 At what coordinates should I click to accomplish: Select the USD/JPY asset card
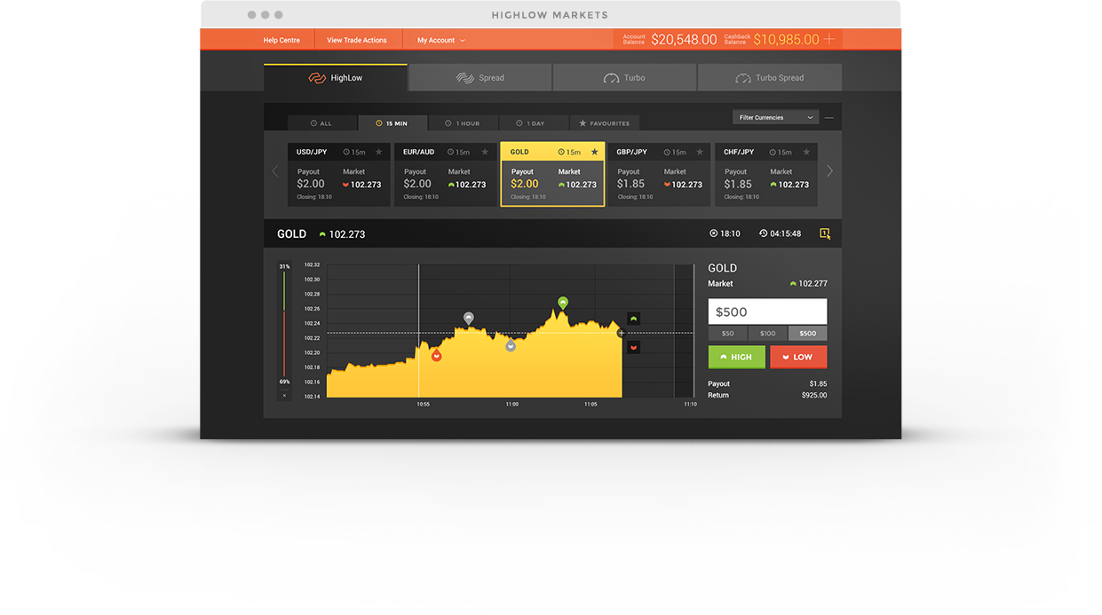[x=339, y=175]
